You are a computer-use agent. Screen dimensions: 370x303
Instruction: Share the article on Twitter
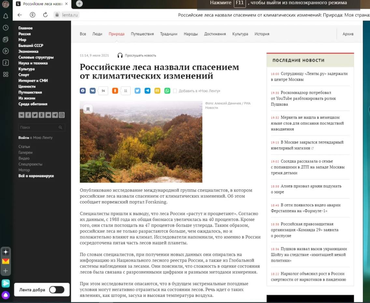pyautogui.click(x=137, y=91)
